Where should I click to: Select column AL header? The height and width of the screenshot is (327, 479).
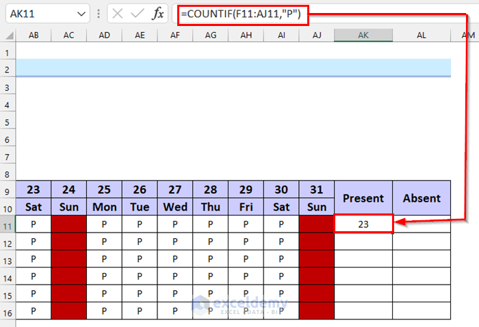422,36
